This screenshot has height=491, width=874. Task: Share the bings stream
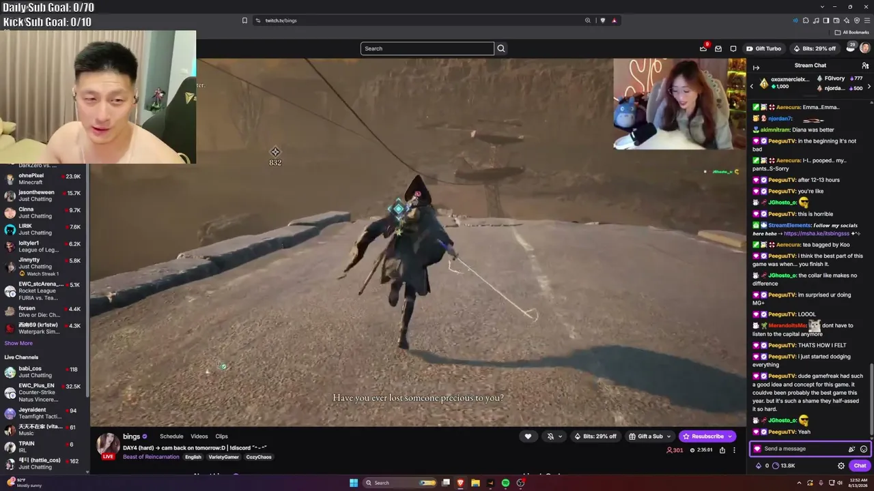click(x=722, y=450)
